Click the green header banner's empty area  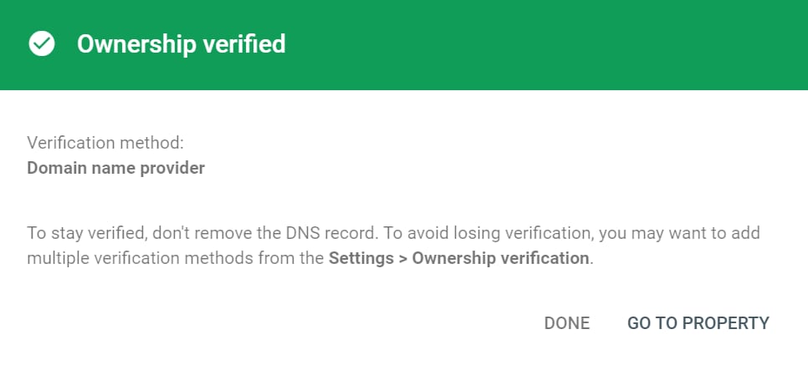(x=544, y=44)
